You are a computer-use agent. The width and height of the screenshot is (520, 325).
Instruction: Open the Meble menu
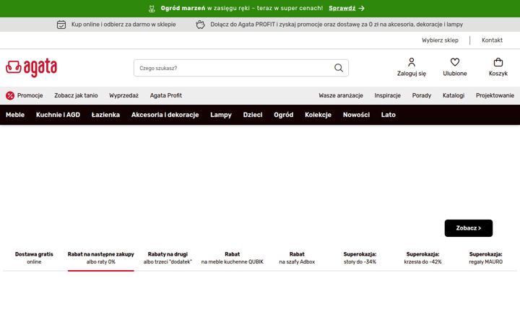click(15, 115)
